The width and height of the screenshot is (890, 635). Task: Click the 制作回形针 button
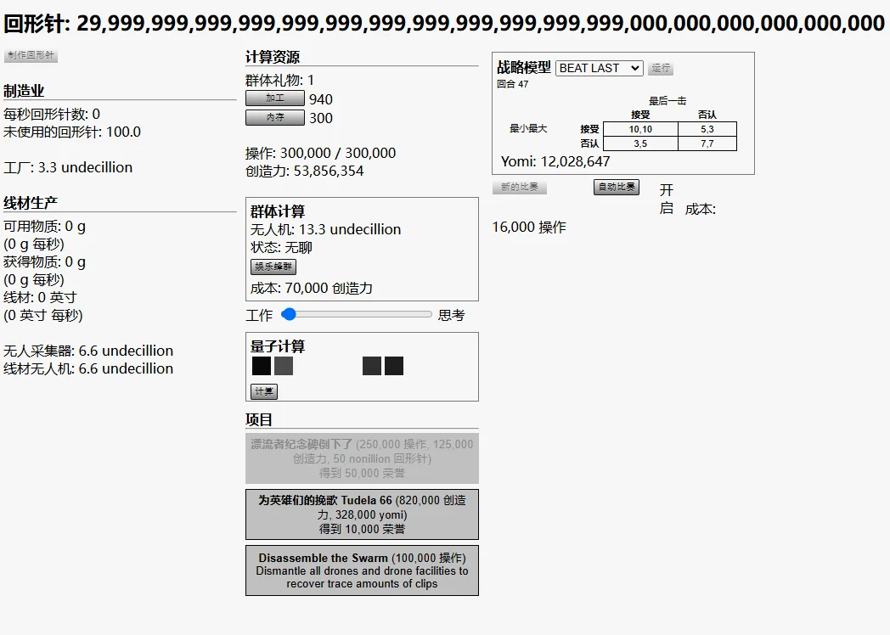tap(31, 55)
